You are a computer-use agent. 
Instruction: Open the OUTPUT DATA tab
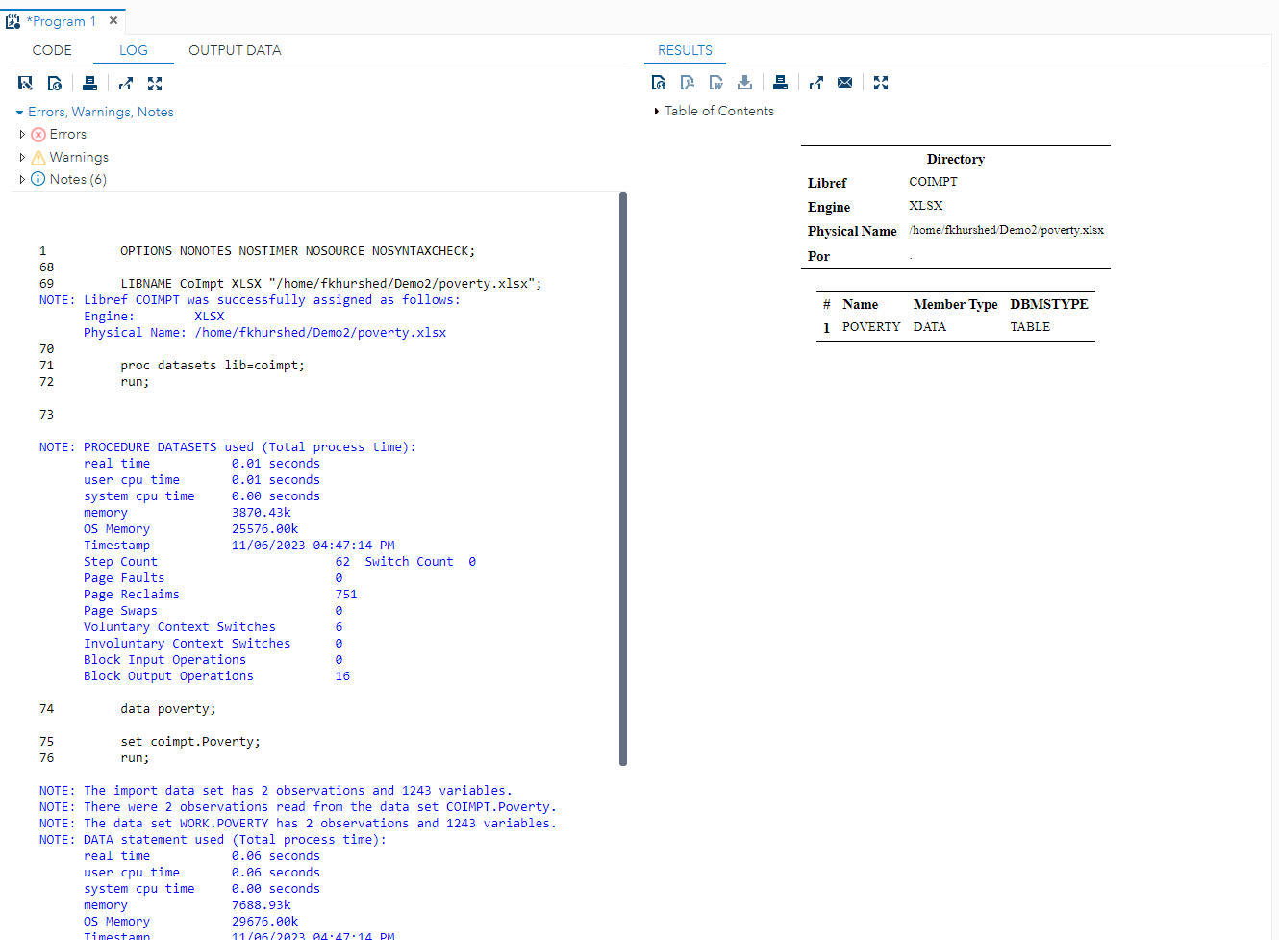[x=235, y=50]
